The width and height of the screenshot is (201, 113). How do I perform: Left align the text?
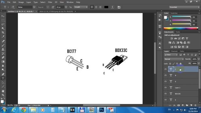92,7
